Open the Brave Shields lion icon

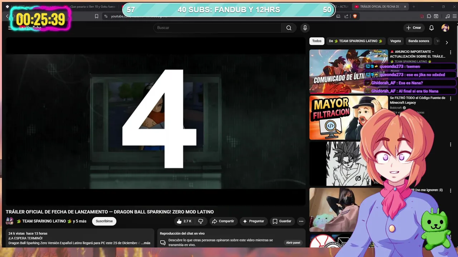click(355, 16)
